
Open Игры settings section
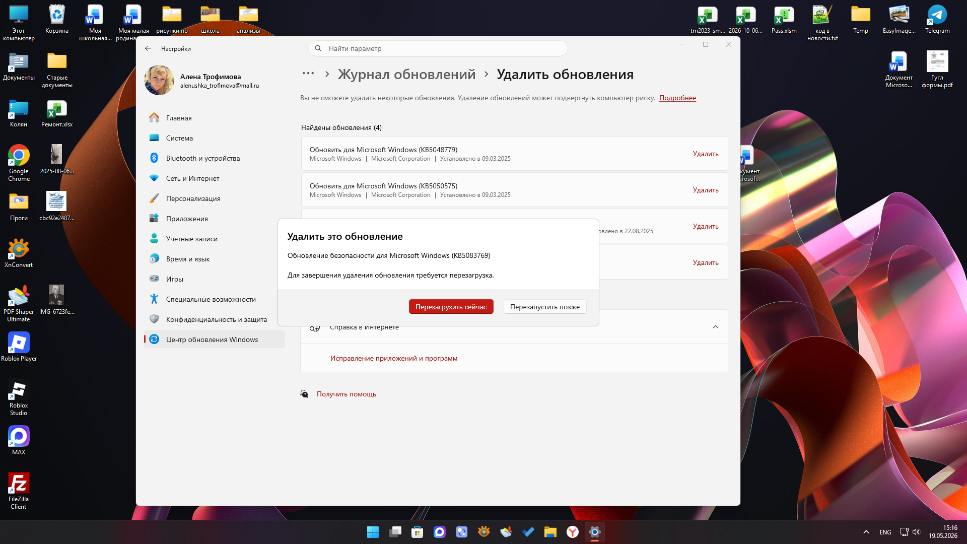pos(215,279)
